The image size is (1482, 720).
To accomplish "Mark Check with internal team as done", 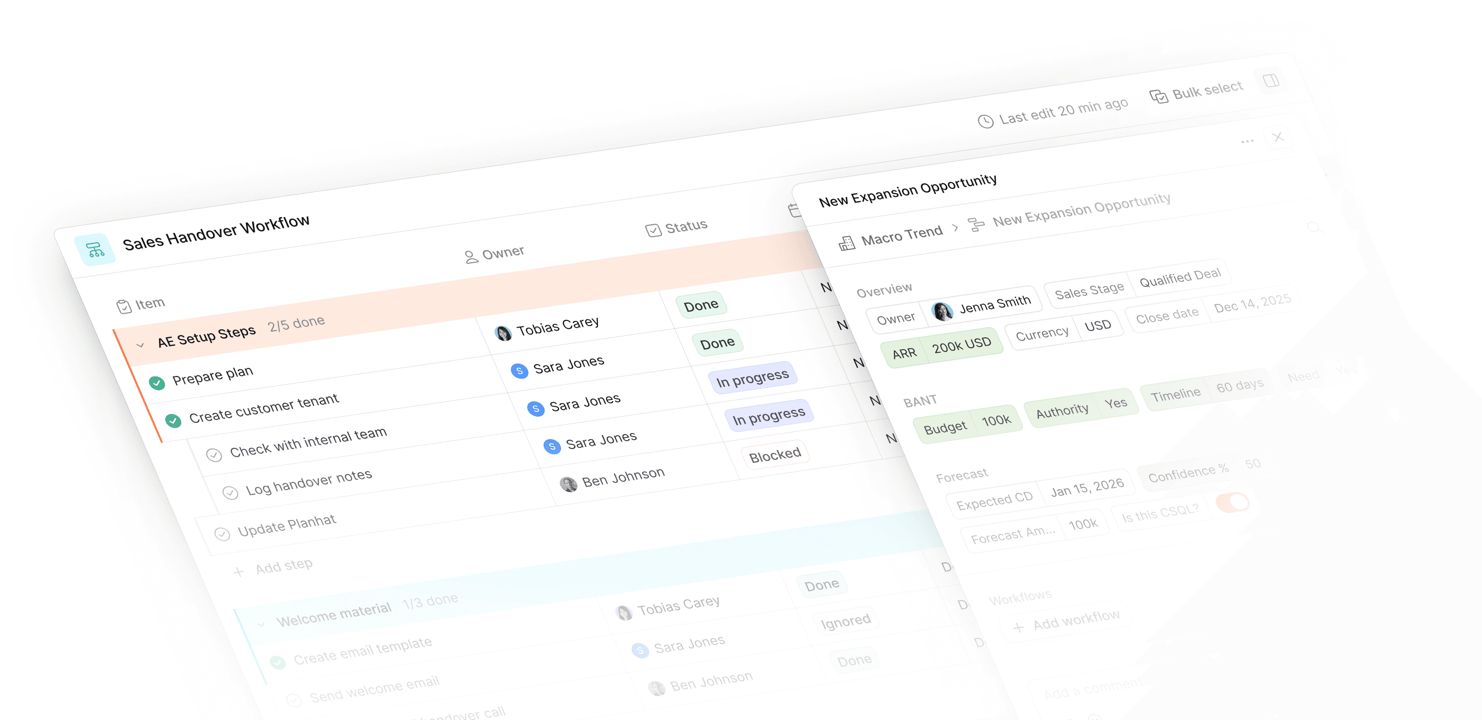I will (x=214, y=455).
